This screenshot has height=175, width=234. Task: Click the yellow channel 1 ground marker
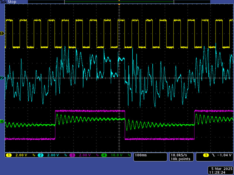pos(2,34)
